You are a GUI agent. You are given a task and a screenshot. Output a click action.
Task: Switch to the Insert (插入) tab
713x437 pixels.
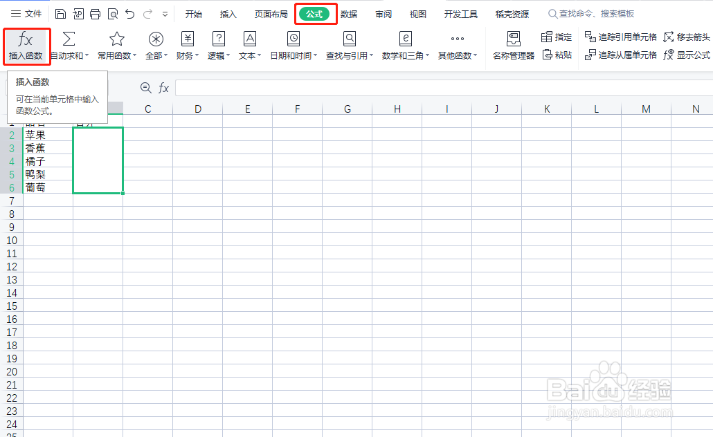[228, 14]
